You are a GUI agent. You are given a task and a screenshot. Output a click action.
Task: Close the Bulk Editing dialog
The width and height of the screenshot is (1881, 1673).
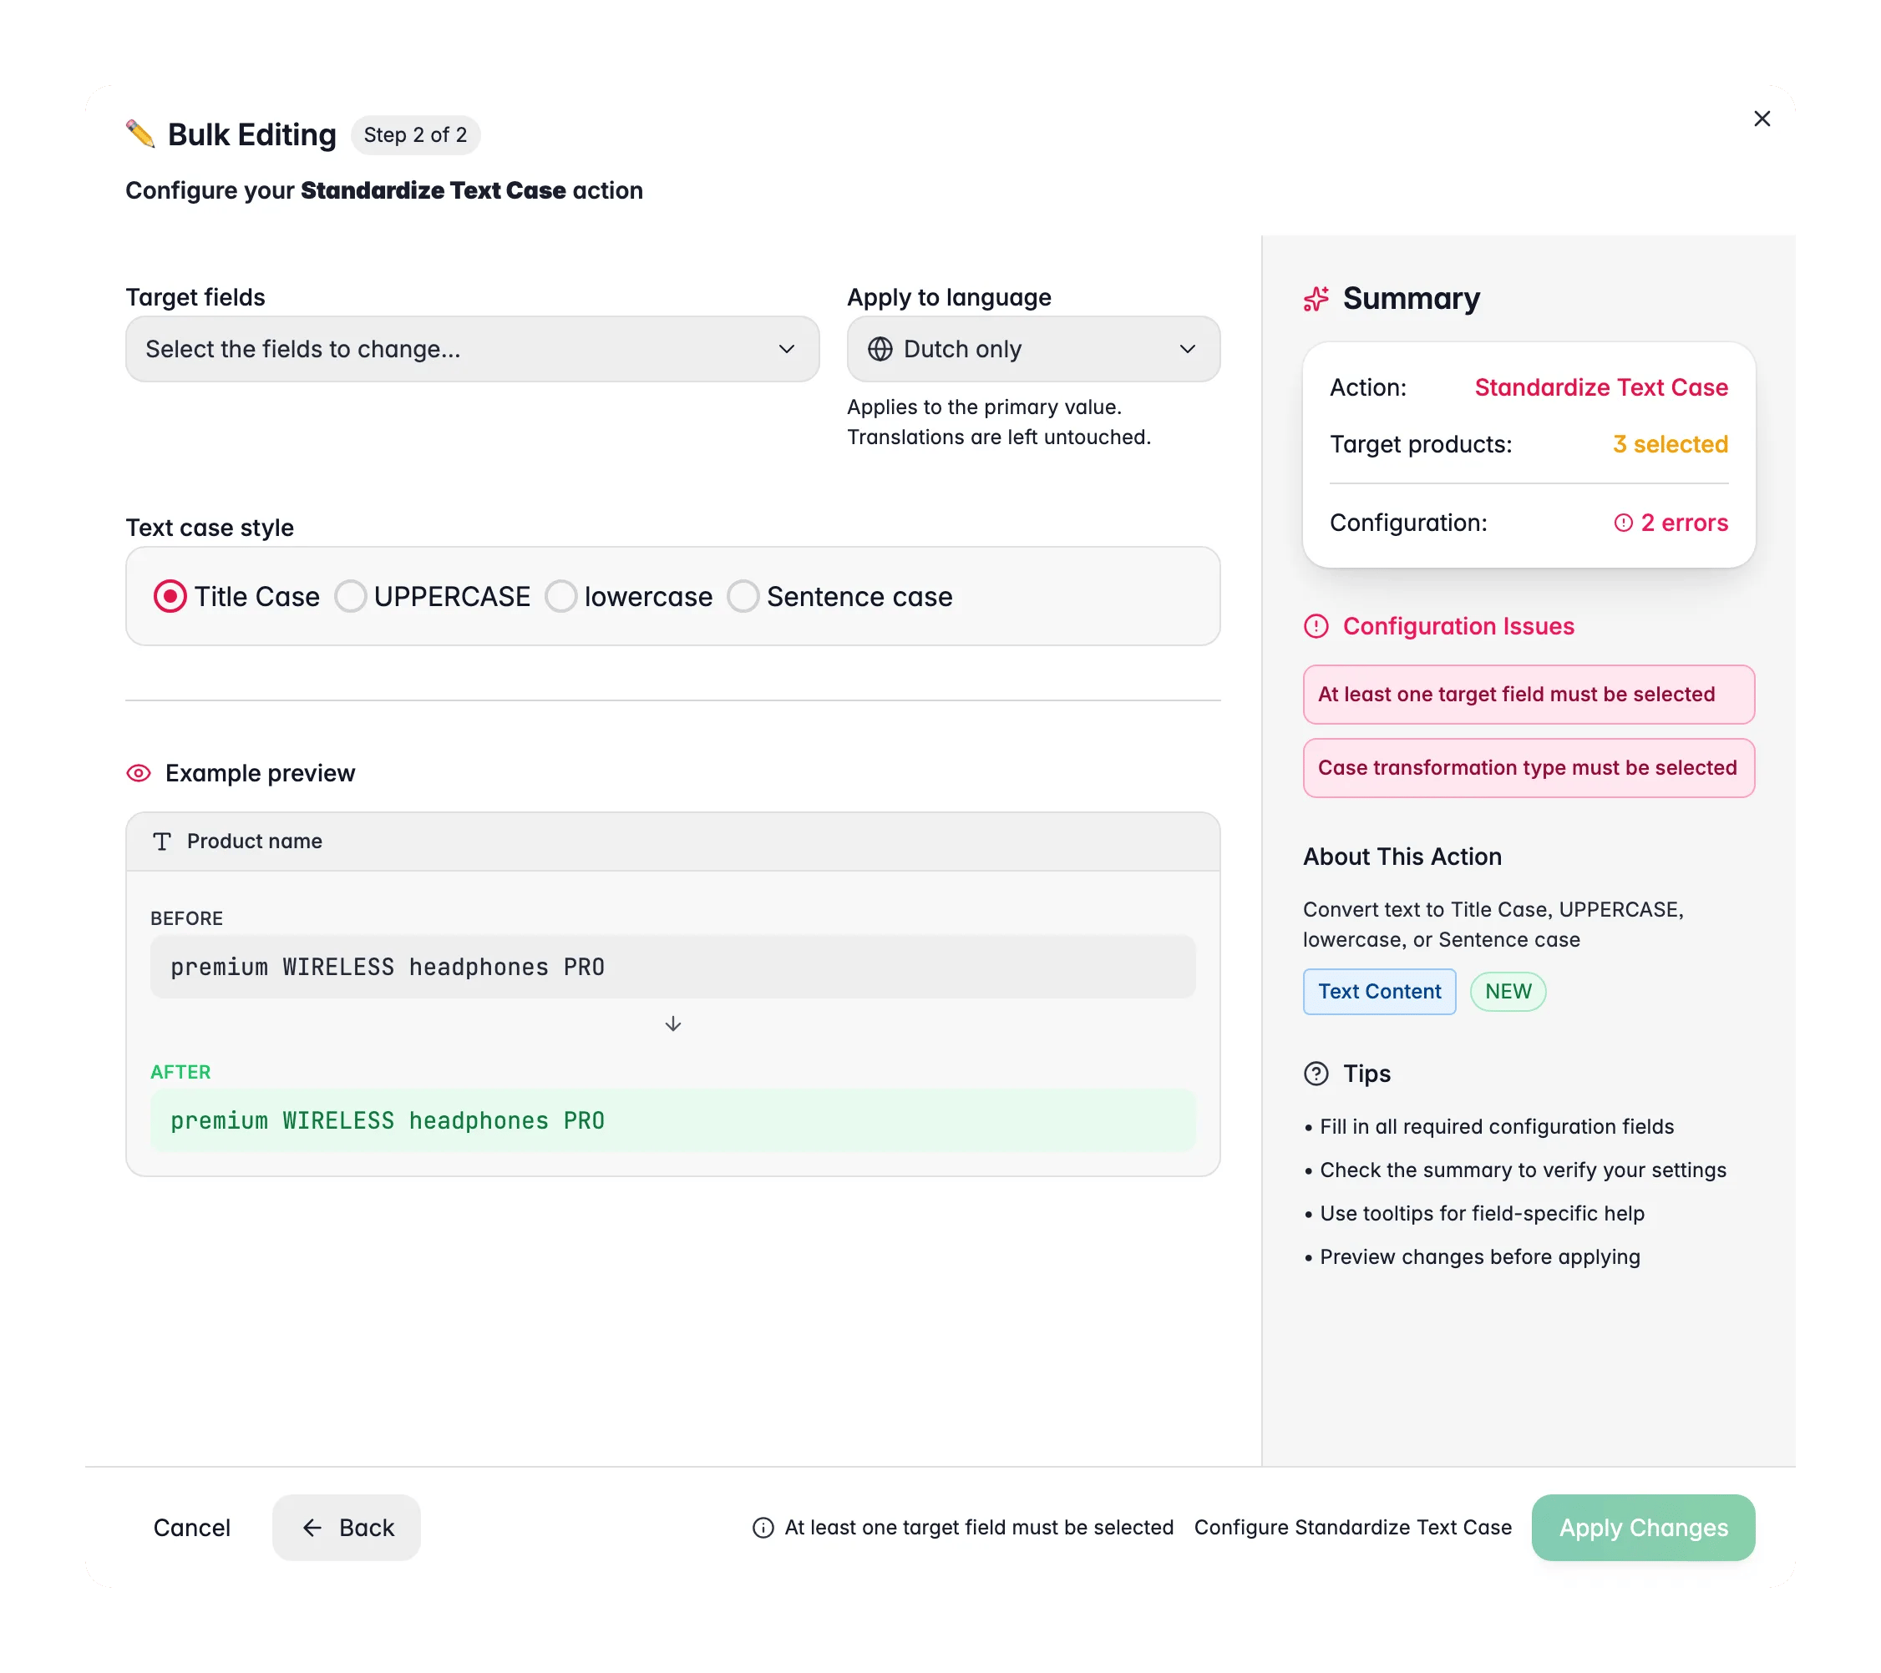pos(1762,119)
